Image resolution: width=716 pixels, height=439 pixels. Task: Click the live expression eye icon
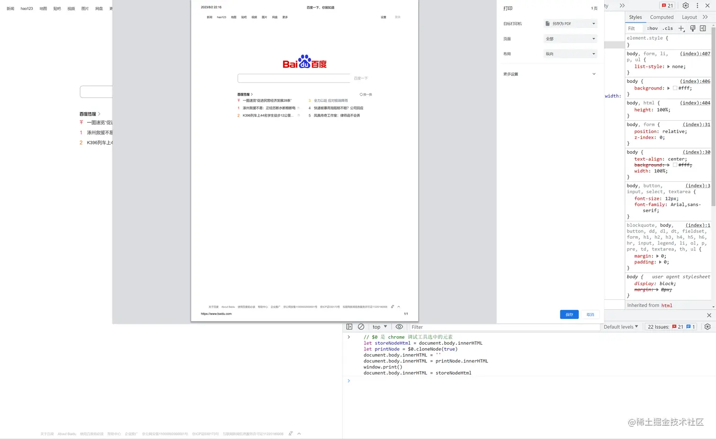tap(399, 327)
